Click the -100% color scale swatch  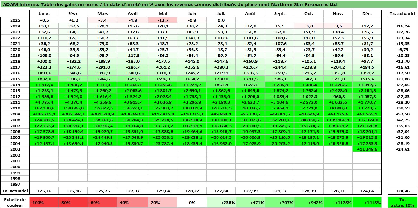(x=44, y=202)
